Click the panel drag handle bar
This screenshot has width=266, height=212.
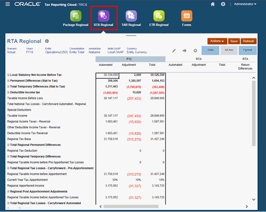click(x=131, y=36)
